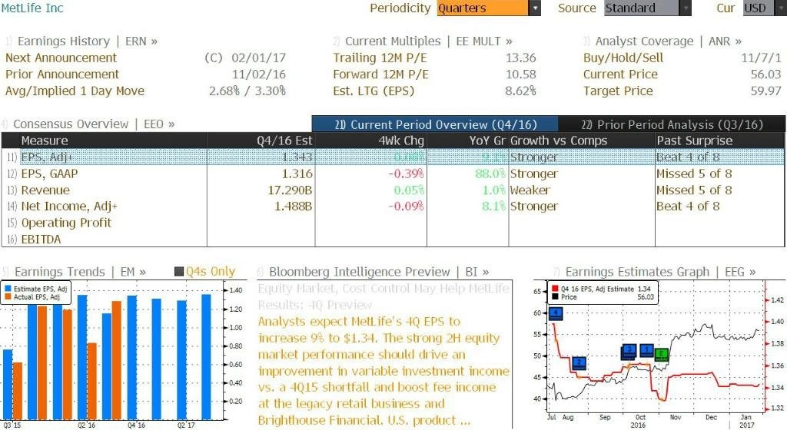This screenshot has height=430, width=787.
Task: Switch to Current Period Overview (Q4/16) tab
Action: coord(435,124)
